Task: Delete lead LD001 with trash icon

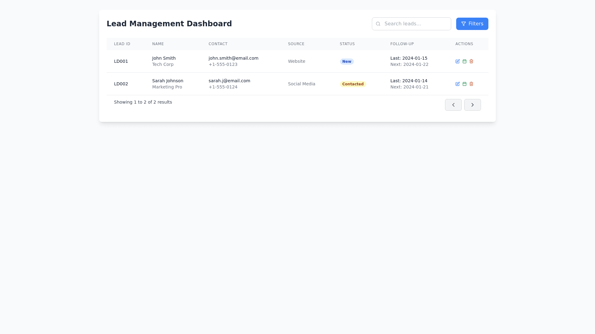Action: pos(471,61)
